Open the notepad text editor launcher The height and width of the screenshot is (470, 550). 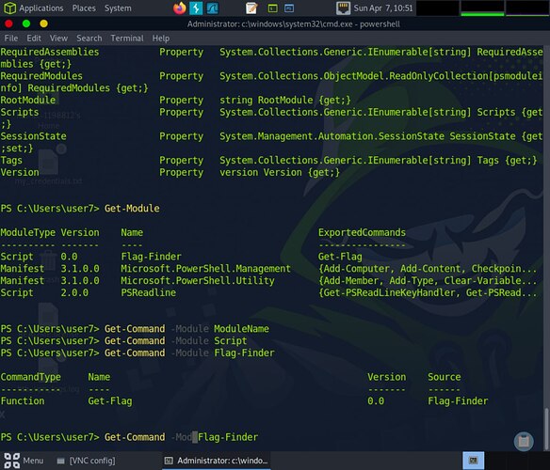click(251, 8)
